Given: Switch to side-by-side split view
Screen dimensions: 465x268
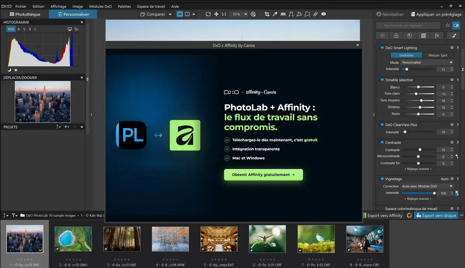Looking at the screenshot, I should click(x=187, y=14).
